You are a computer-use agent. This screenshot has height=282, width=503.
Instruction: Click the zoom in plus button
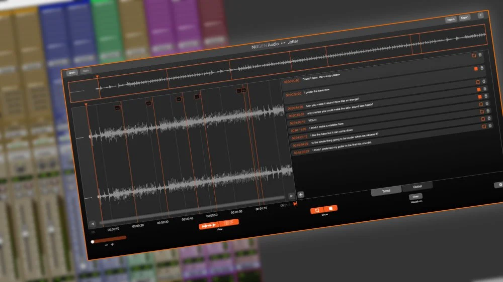[112, 244]
